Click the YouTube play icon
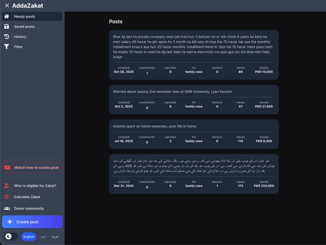 pyautogui.click(x=7, y=168)
